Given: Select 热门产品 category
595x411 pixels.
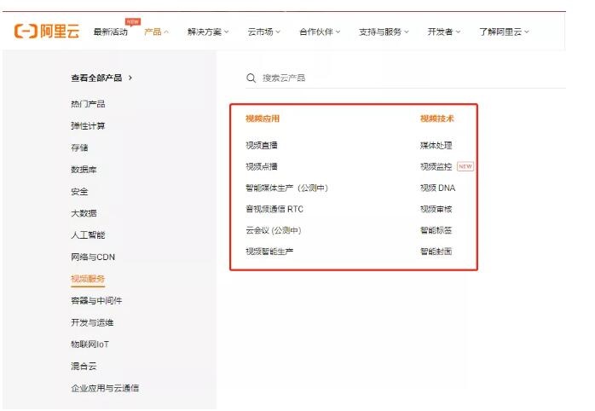Looking at the screenshot, I should (x=88, y=104).
